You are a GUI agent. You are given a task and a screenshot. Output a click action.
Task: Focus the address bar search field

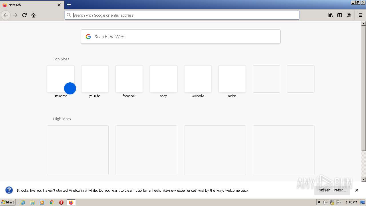coord(182,15)
